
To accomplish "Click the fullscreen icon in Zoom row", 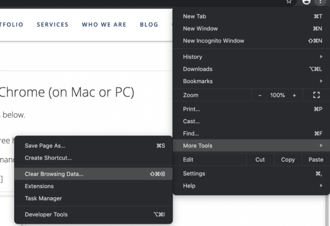I will pyautogui.click(x=316, y=95).
